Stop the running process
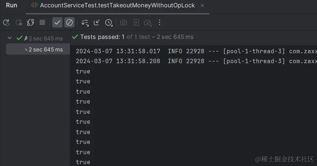This screenshot has width=317, height=166. [x=42, y=22]
